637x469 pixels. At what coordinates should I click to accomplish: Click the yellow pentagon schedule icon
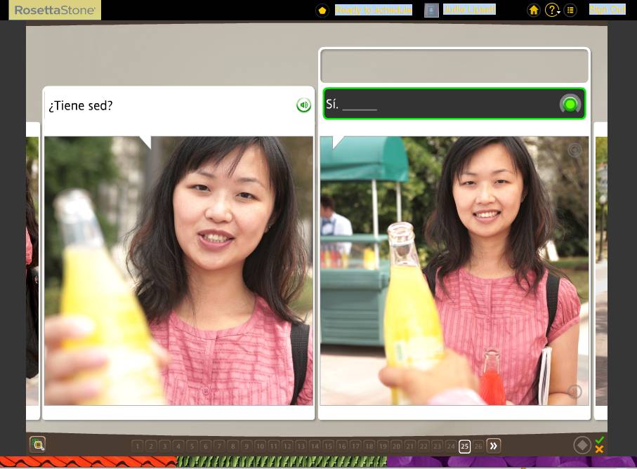[x=322, y=10]
